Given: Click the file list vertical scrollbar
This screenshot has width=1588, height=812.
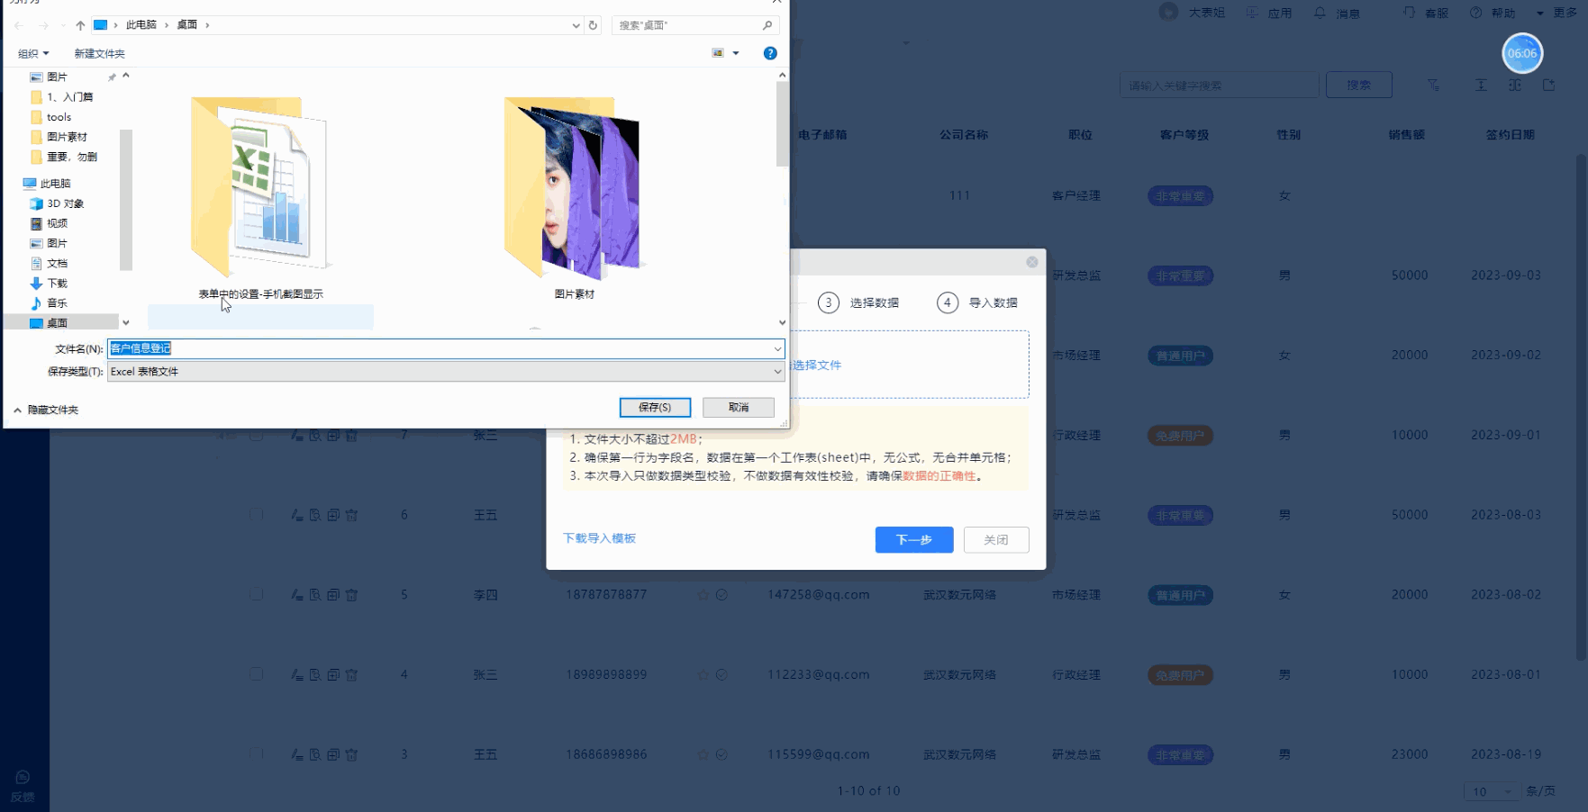Looking at the screenshot, I should [782, 126].
